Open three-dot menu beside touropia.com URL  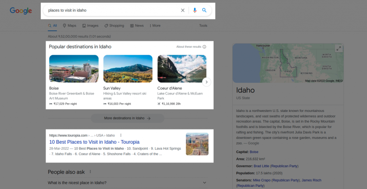(121, 135)
